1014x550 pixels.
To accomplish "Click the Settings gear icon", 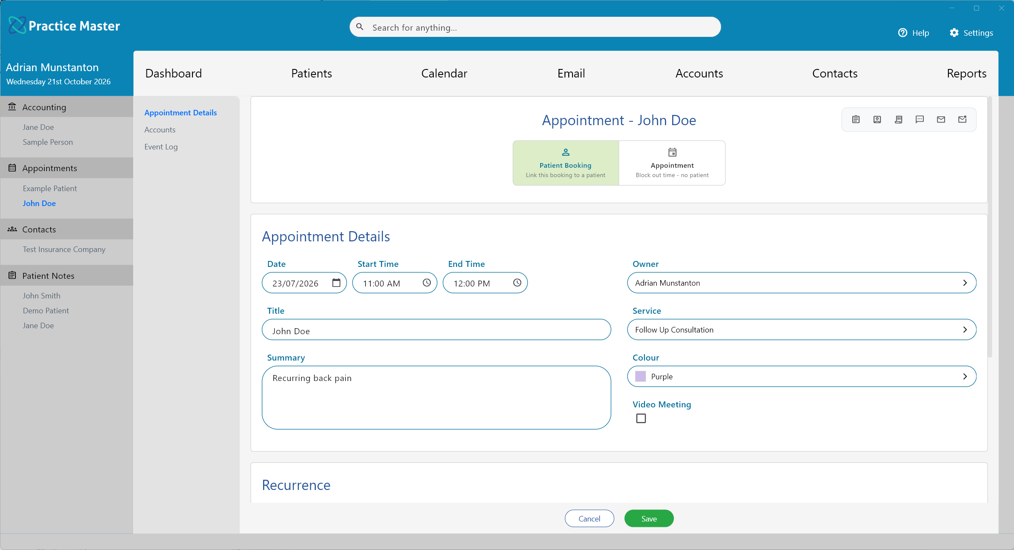I will point(954,33).
